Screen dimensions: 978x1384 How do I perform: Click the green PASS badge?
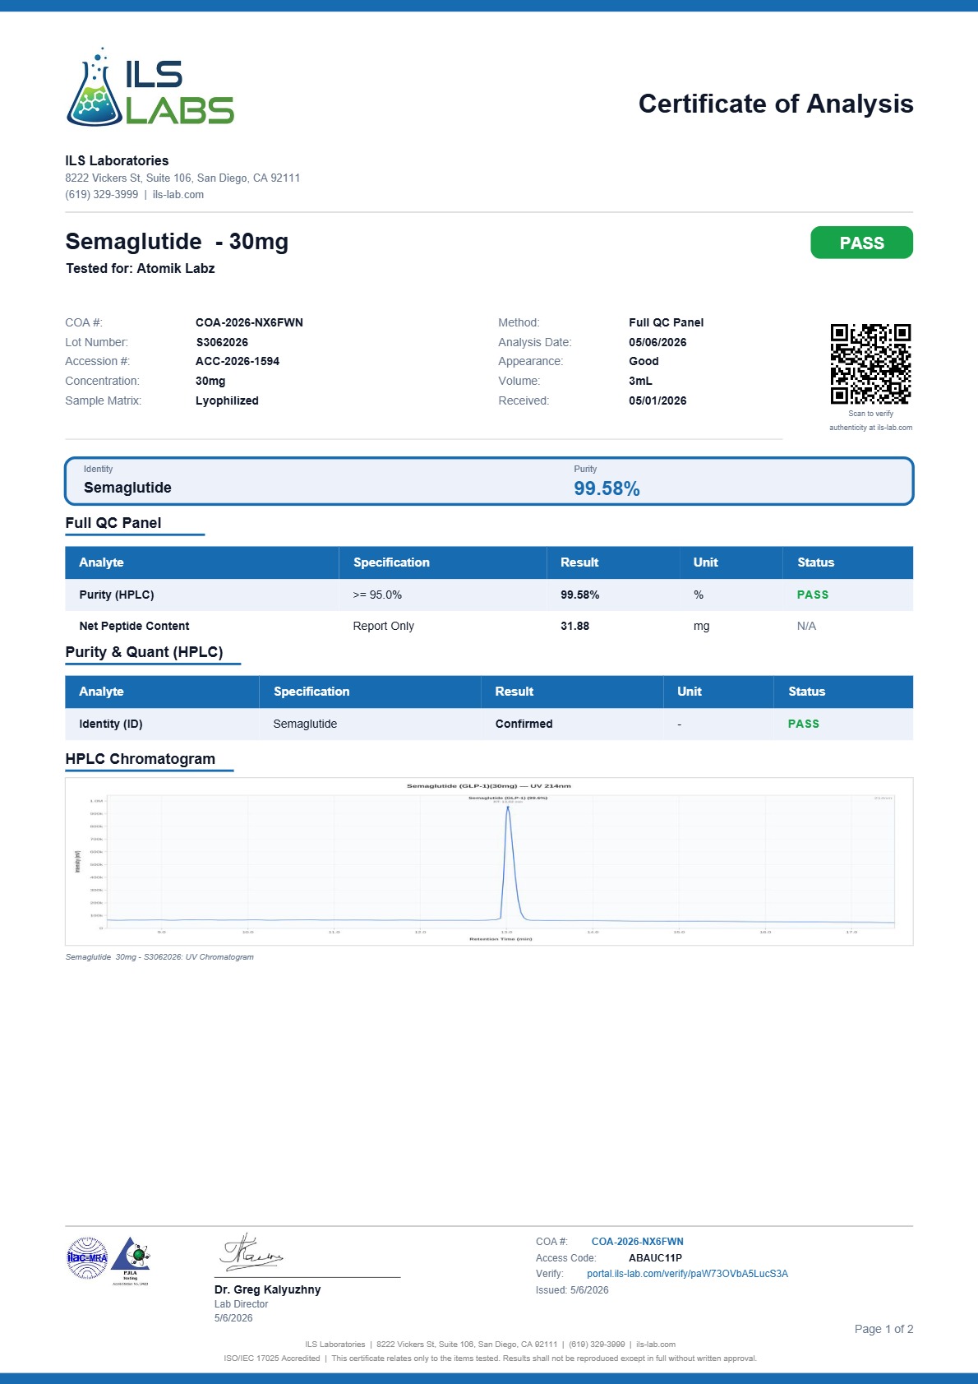click(x=861, y=243)
